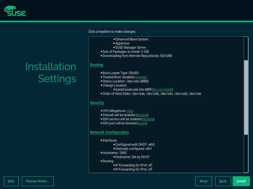Go Back to the previous step
This screenshot has width=253, height=189.
click(223, 181)
